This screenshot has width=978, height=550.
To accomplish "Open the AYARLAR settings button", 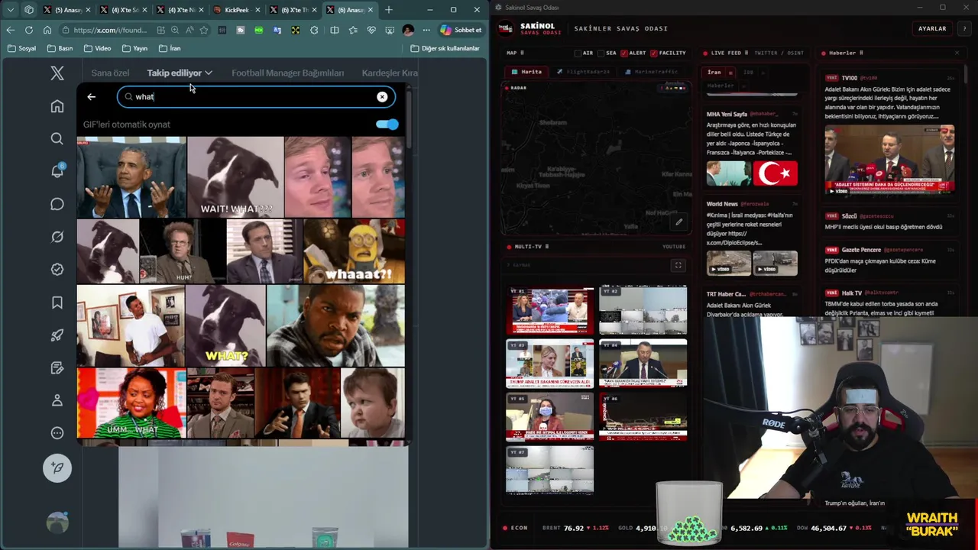I will (931, 28).
